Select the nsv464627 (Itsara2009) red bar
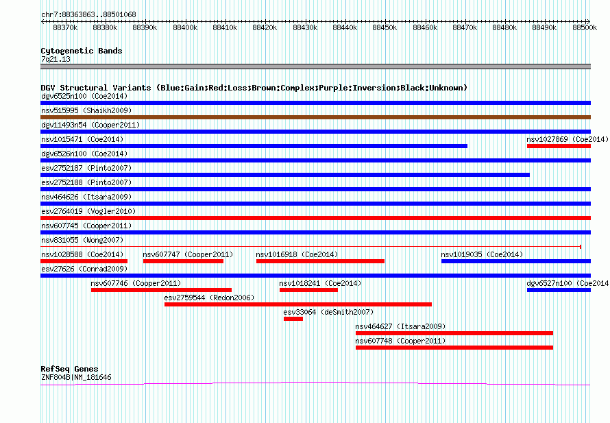The image size is (610, 423). (454, 333)
